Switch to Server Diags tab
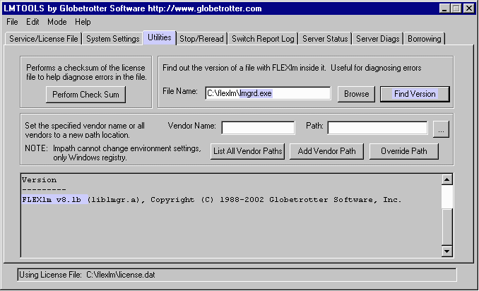Viewport: 479px width, 291px height. (x=377, y=39)
